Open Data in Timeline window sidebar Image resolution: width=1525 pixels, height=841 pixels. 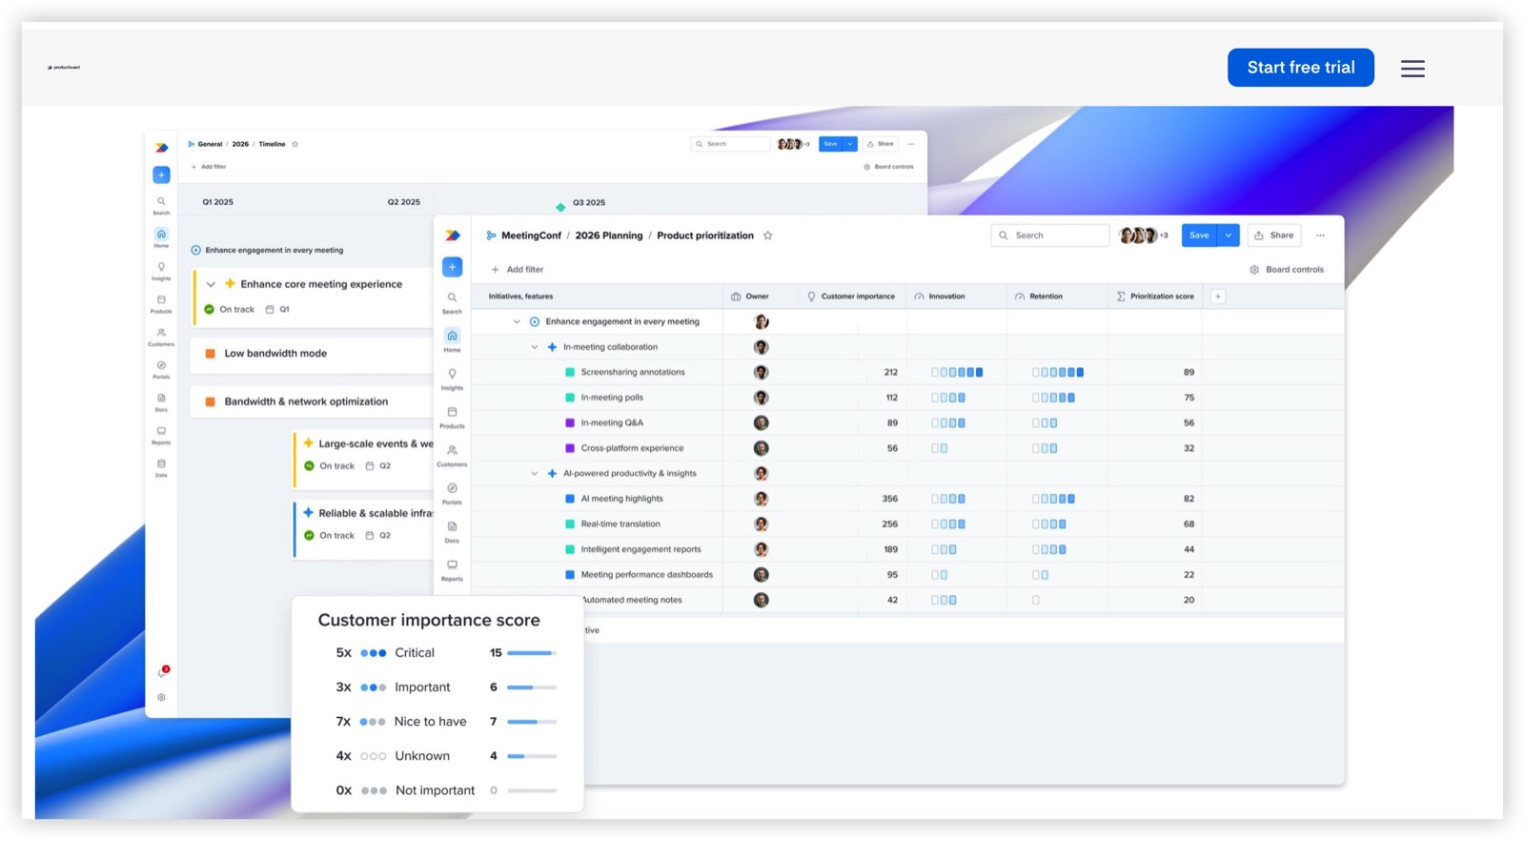(x=161, y=467)
